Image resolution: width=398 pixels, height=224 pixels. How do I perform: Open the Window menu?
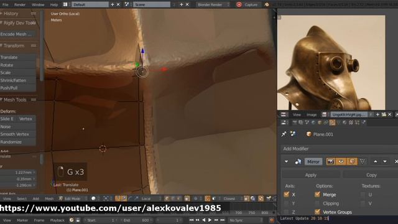(38, 4)
